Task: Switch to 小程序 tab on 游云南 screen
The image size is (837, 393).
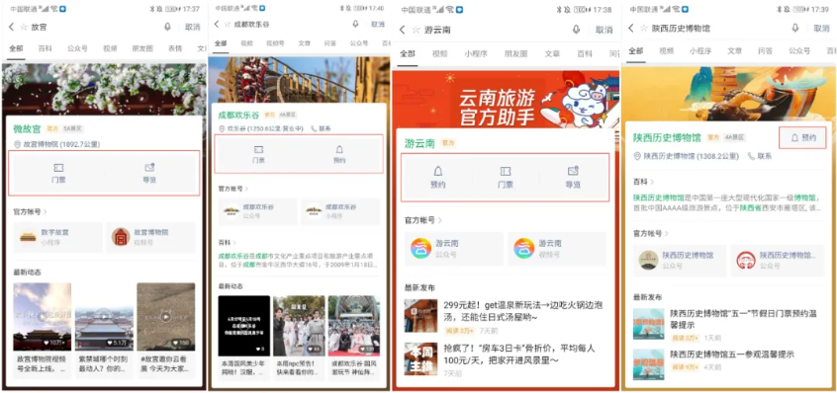Action: point(475,53)
